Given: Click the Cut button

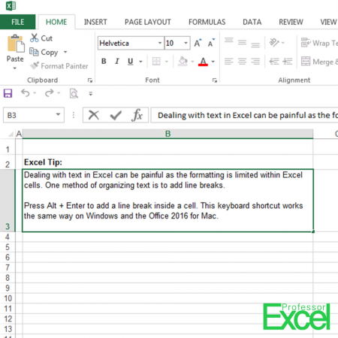Looking at the screenshot, I should (x=41, y=38).
